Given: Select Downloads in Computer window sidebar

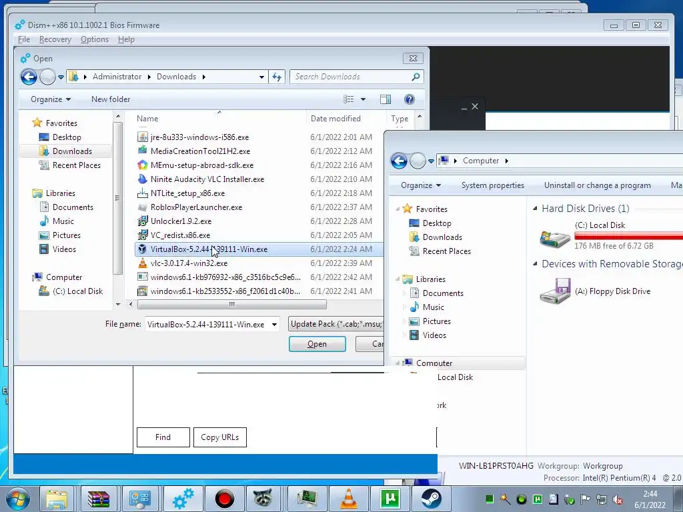Looking at the screenshot, I should pos(436,237).
